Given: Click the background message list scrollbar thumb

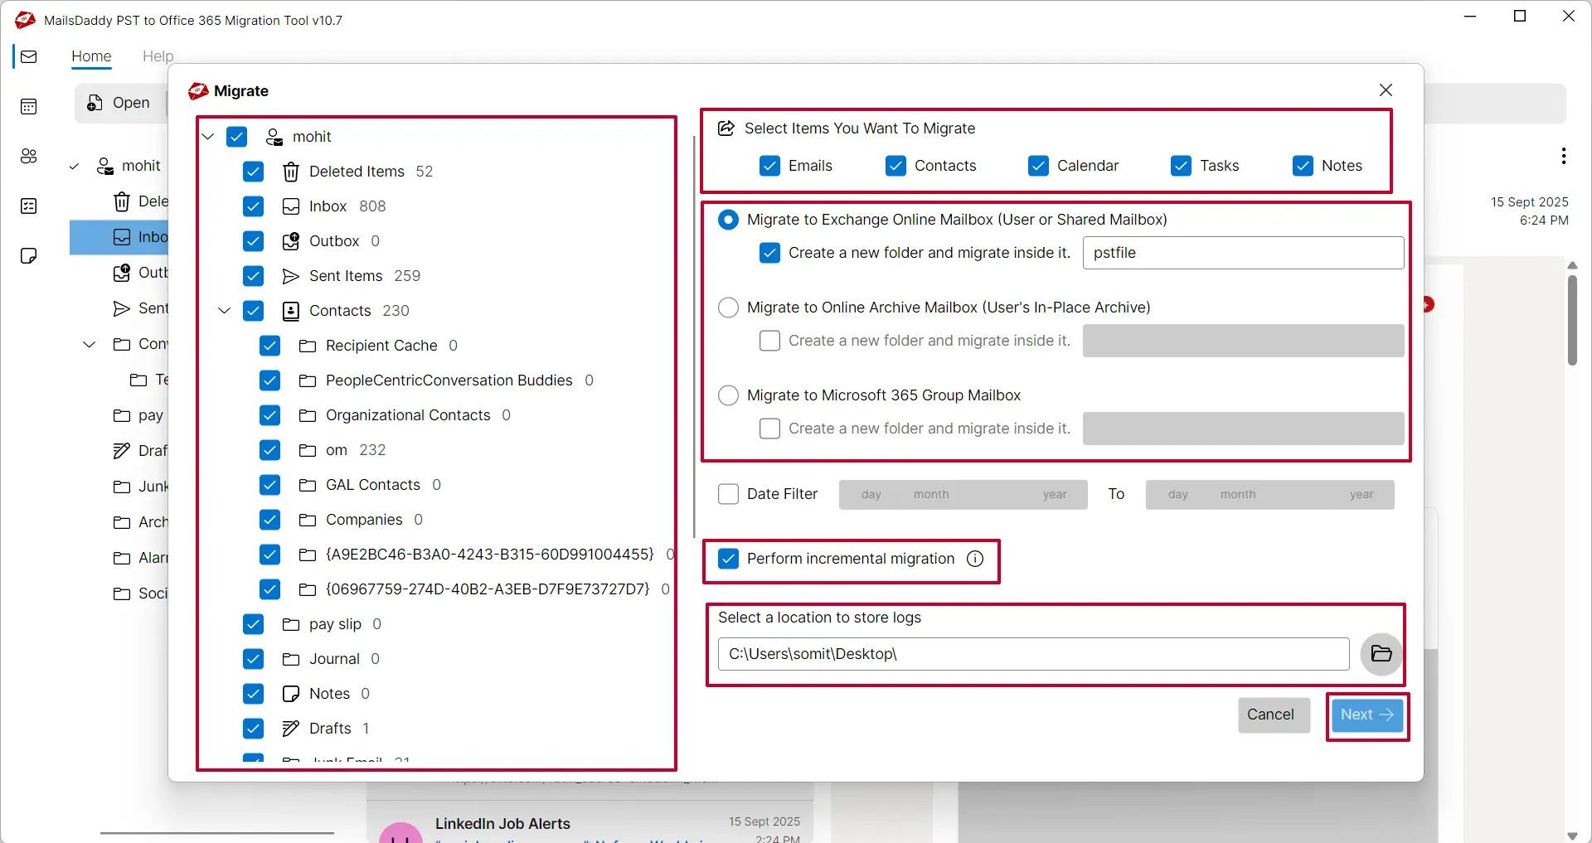Looking at the screenshot, I should (x=1572, y=320).
